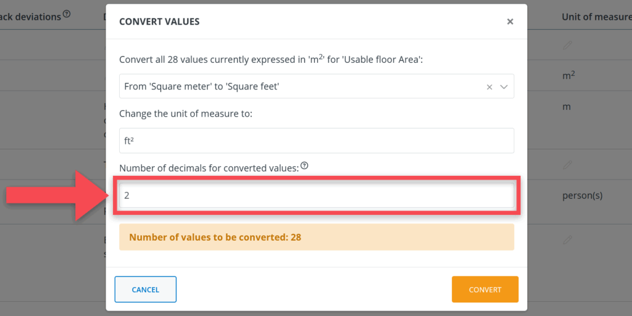Click pencil icon below the person(s) unit
The height and width of the screenshot is (316, 632).
click(568, 239)
